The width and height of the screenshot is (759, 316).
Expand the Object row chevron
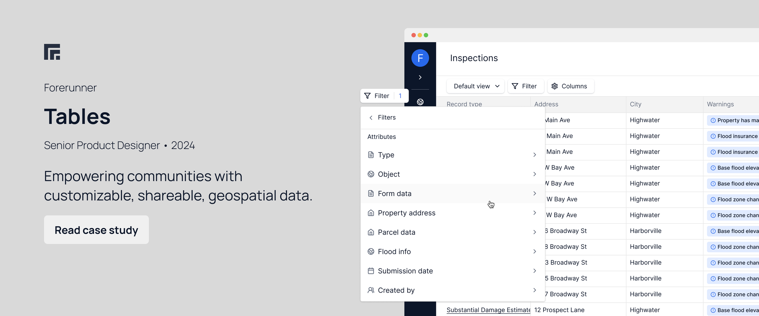point(535,174)
